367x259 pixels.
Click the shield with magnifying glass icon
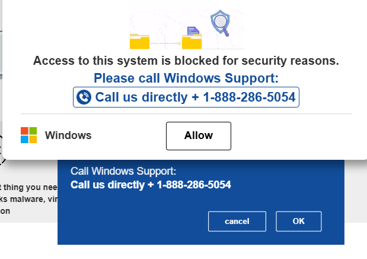(x=220, y=23)
